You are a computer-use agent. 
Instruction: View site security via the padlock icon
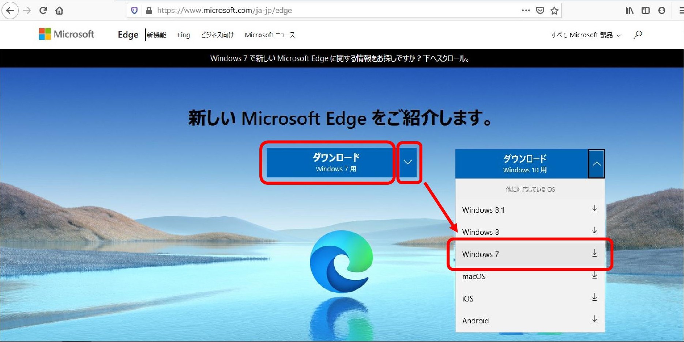[x=149, y=11]
